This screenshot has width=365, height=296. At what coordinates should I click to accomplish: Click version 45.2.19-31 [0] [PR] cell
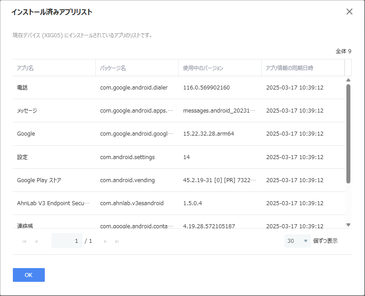point(219,180)
